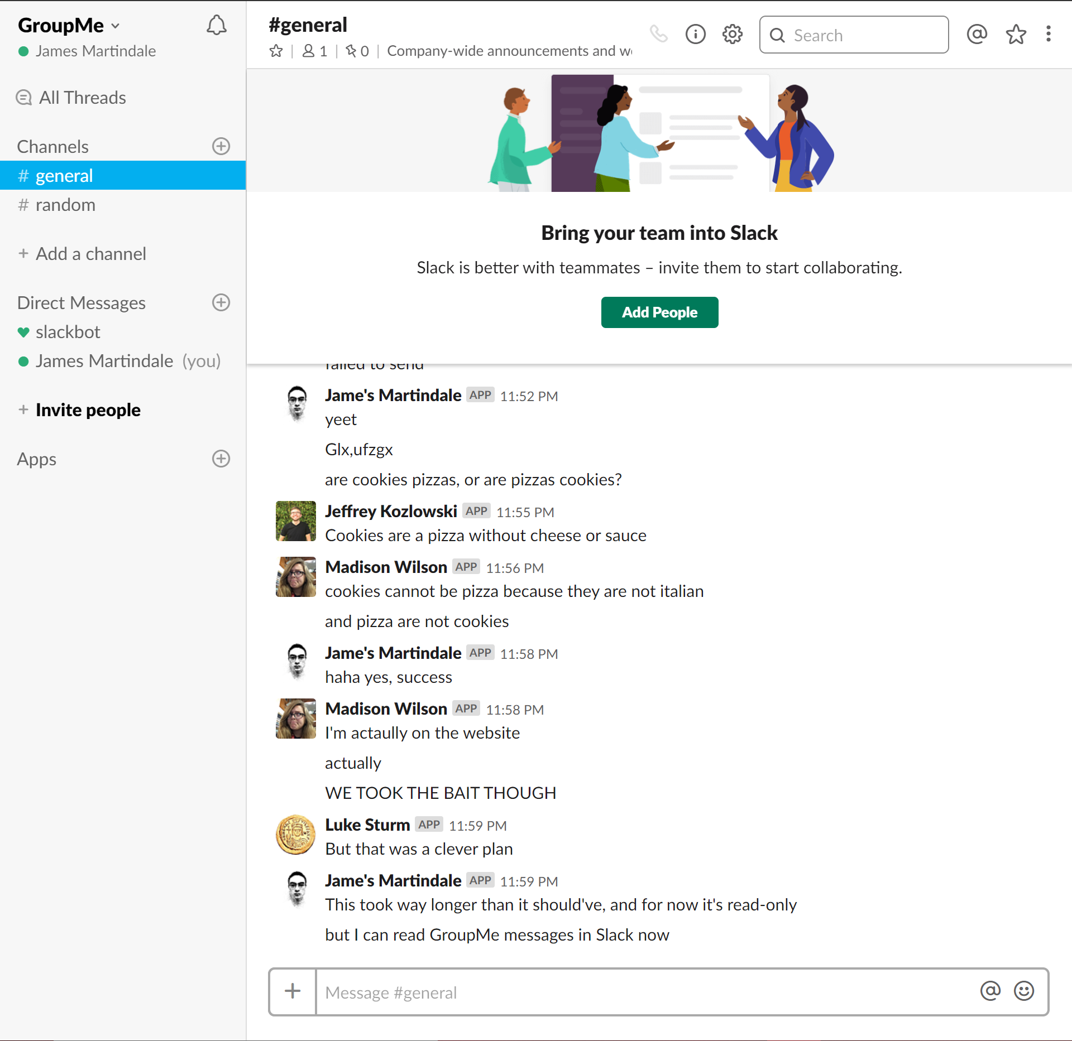Open channel details info icon
The image size is (1072, 1041).
(x=695, y=35)
